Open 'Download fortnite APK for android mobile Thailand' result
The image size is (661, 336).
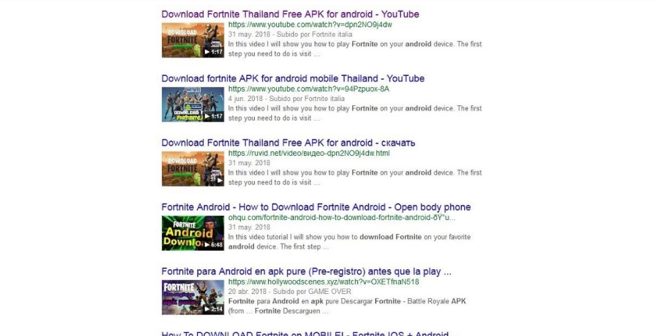(293, 78)
